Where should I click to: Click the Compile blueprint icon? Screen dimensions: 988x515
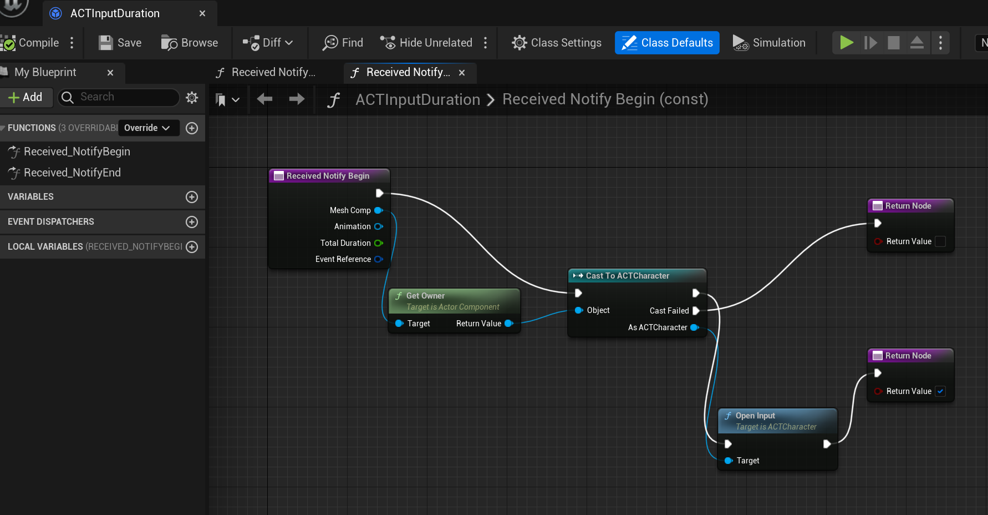pyautogui.click(x=9, y=43)
